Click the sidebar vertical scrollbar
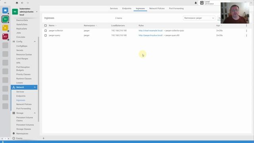The width and height of the screenshot is (254, 143). coord(38,79)
